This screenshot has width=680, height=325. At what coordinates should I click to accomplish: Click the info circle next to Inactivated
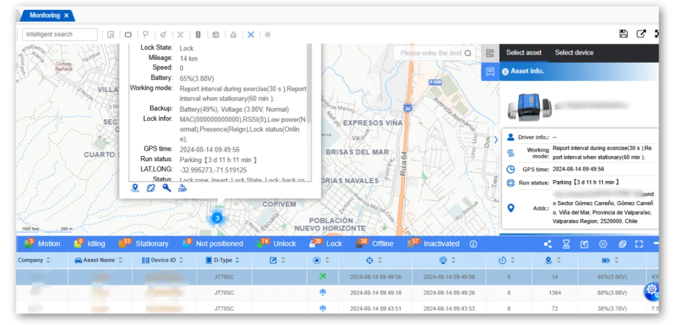coord(474,244)
